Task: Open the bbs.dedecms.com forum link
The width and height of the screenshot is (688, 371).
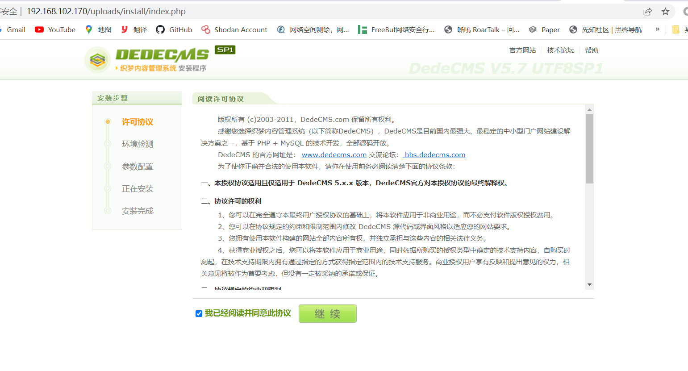Action: pos(434,154)
